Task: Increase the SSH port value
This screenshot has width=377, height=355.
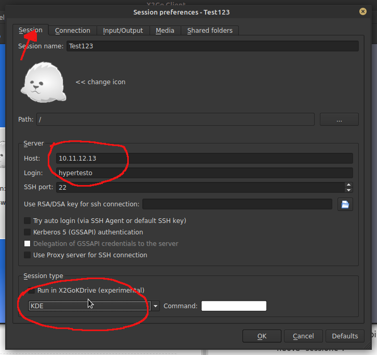Action: point(348,185)
